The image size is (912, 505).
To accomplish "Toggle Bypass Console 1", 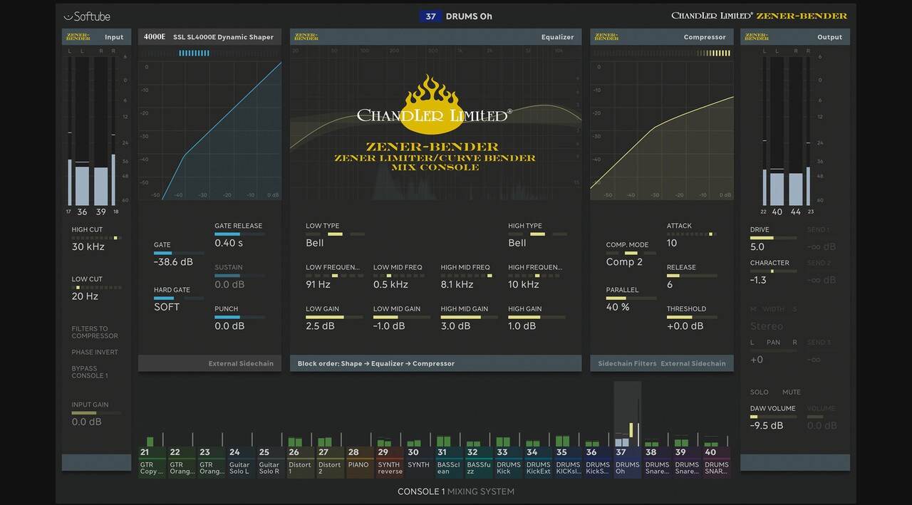I will [90, 372].
